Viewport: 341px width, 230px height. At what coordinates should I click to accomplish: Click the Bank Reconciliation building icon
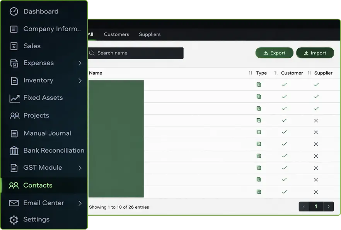click(x=14, y=151)
